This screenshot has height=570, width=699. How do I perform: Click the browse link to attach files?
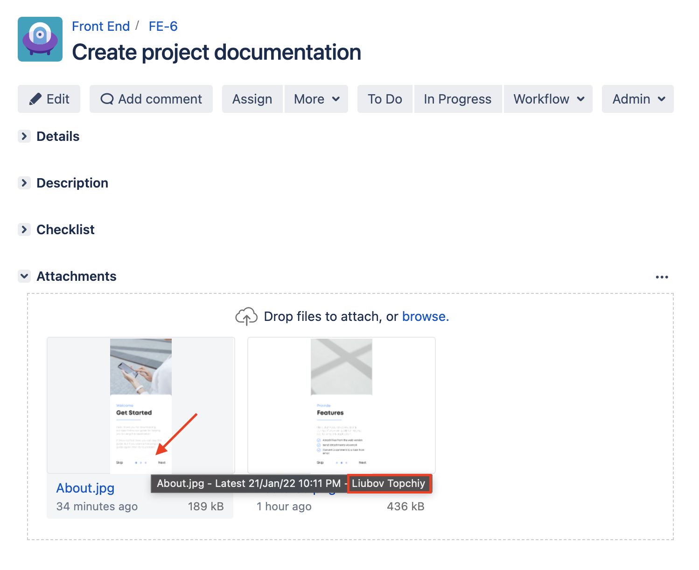[x=425, y=317]
